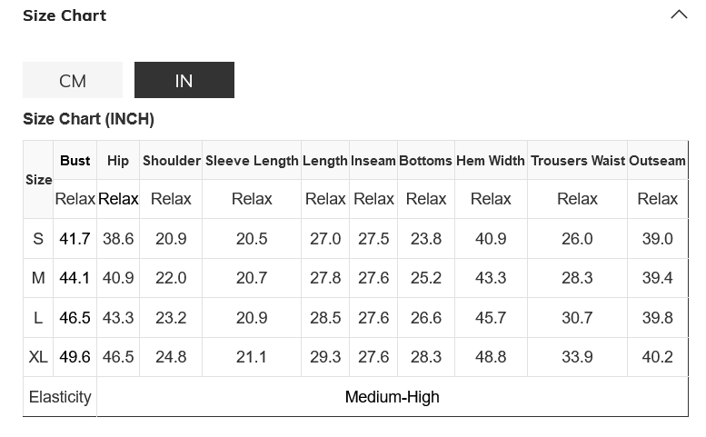Click the Hem Width column header
The image size is (706, 437).
click(491, 161)
